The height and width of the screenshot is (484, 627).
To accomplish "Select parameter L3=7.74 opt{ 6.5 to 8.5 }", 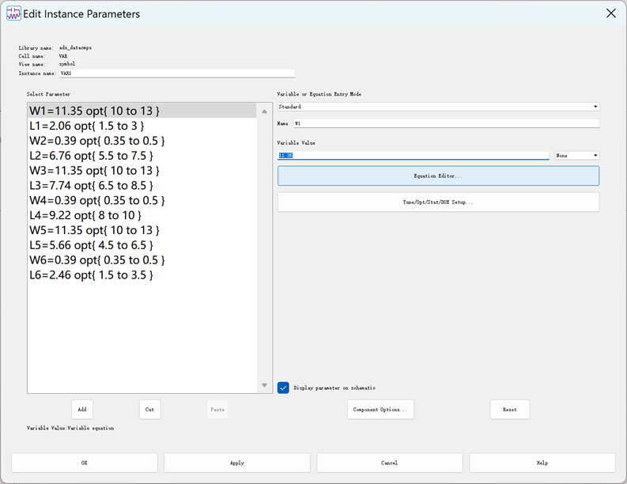I will (x=142, y=186).
